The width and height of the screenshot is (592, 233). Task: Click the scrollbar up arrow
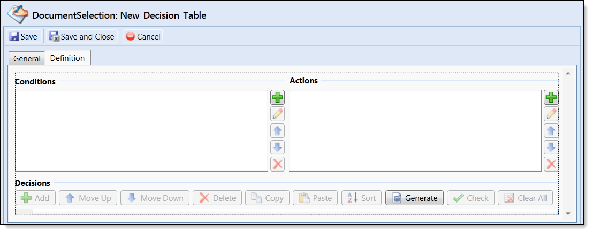568,73
